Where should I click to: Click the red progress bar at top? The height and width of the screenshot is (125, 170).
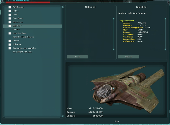[28, 2]
